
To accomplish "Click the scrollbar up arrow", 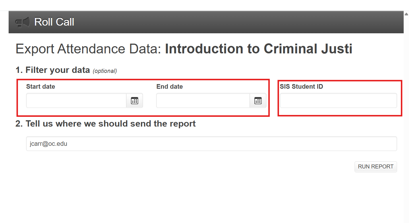I will pyautogui.click(x=406, y=14).
